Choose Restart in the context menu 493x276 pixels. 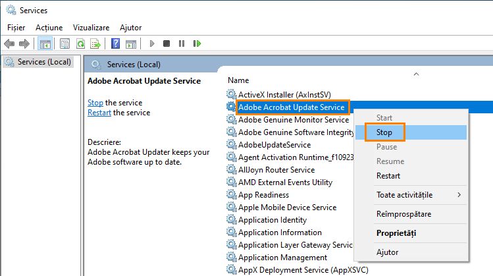[x=411, y=176]
